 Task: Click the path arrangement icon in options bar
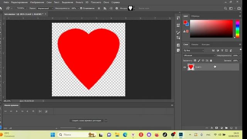coord(111,8)
